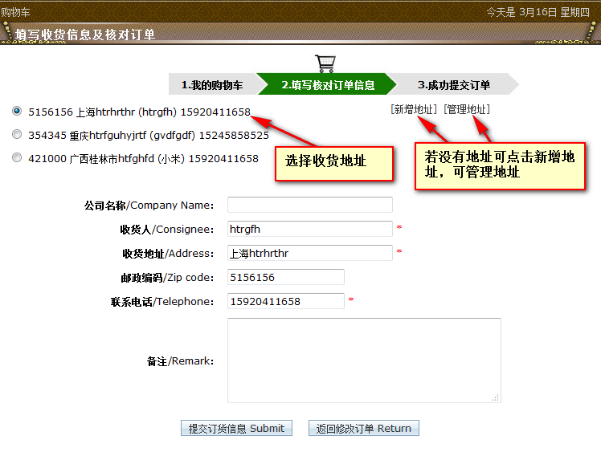601x452 pixels.
Task: Open the 管理地址 link
Action: coord(467,109)
